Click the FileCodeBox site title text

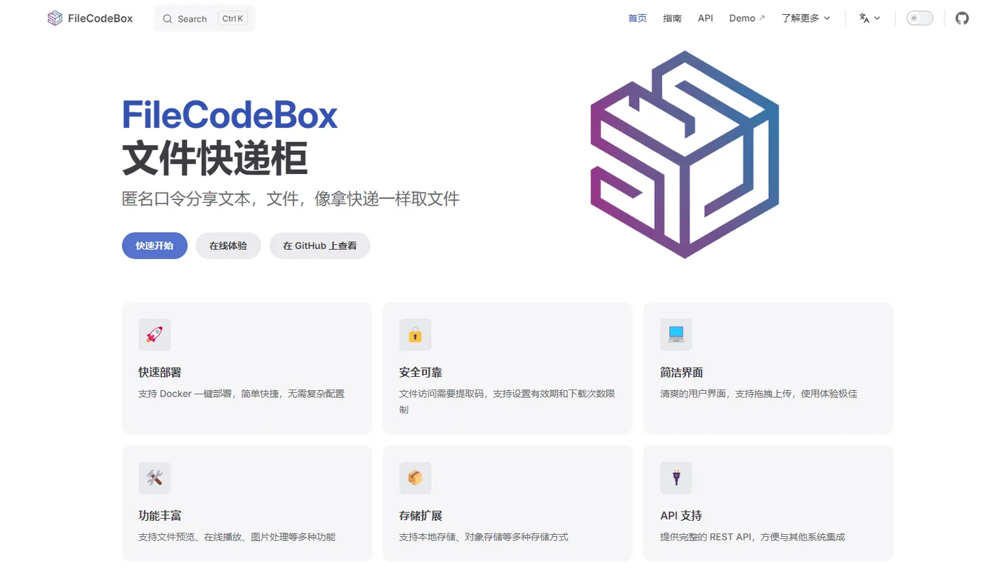coord(100,18)
